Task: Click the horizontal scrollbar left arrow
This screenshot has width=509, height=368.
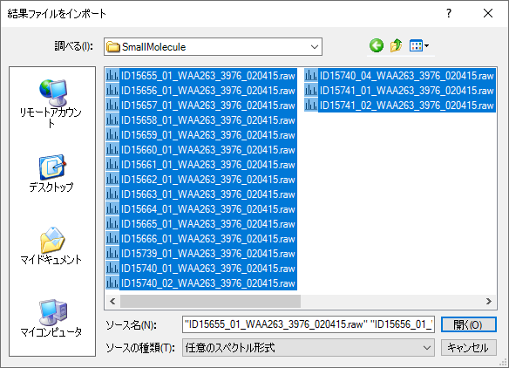Action: (112, 302)
